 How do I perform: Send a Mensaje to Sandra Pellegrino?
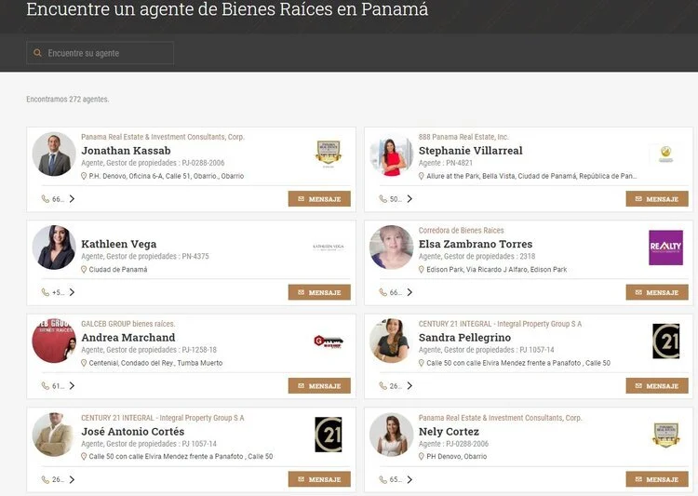click(657, 386)
